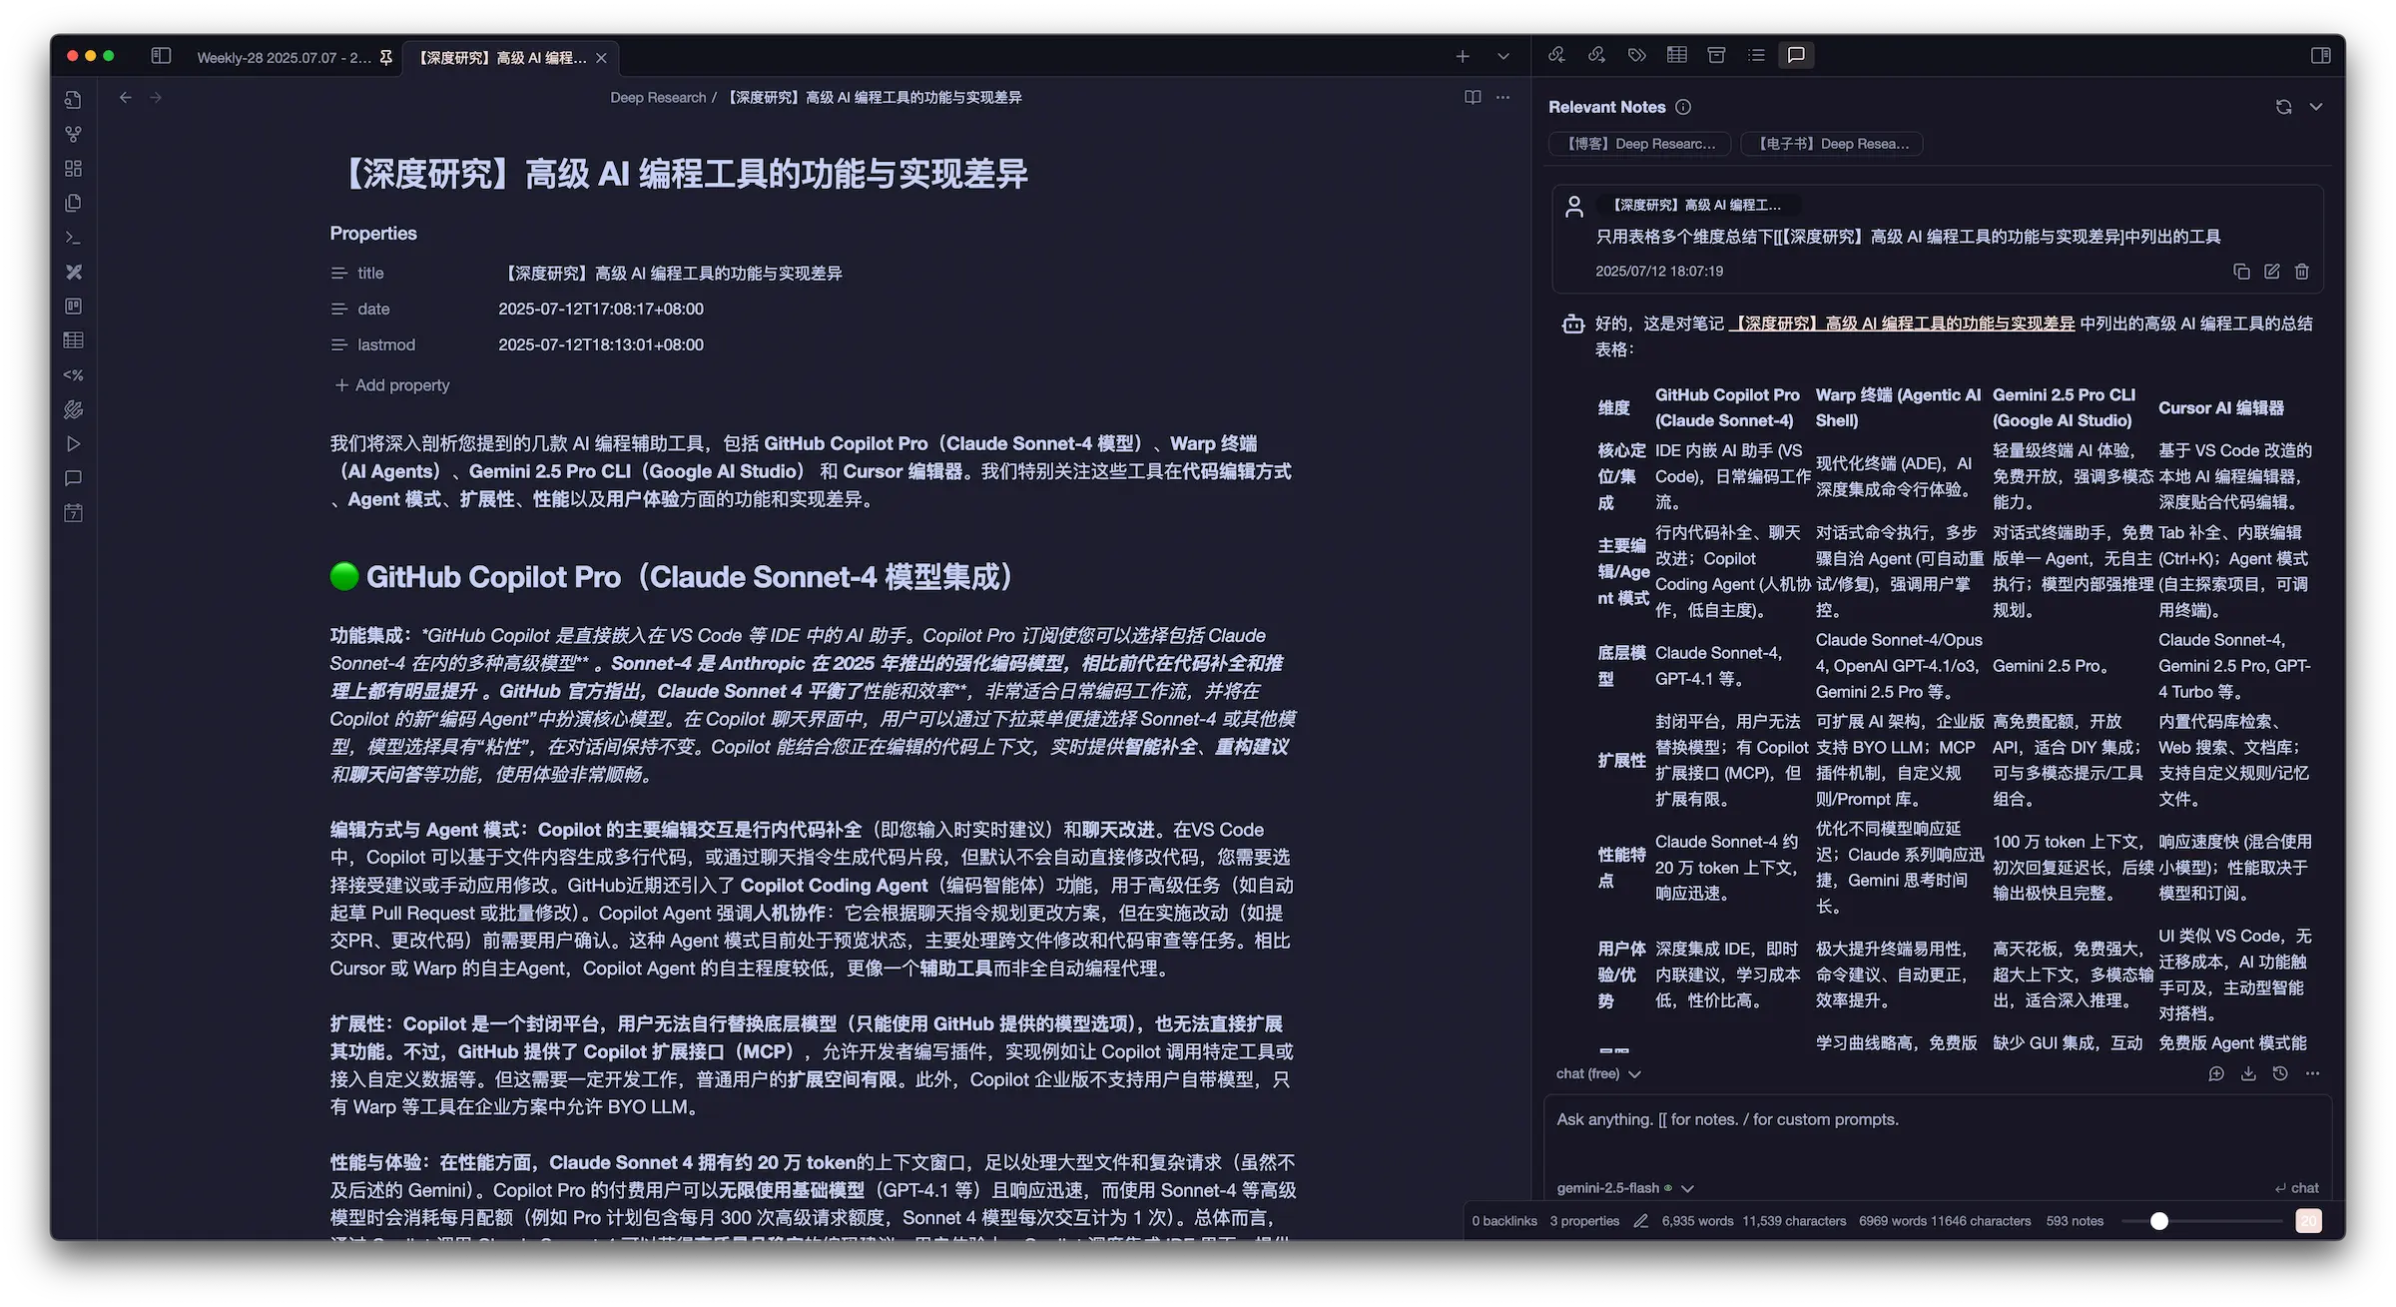This screenshot has width=2396, height=1307.
Task: Click the Deep Research breadcrumb folder
Action: tap(658, 98)
